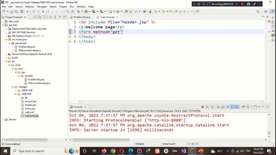Collapse the webapp folder

pos(13,87)
